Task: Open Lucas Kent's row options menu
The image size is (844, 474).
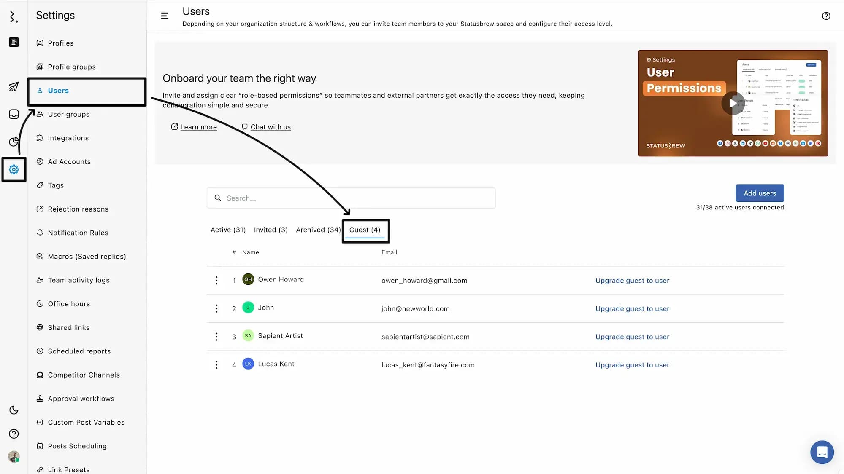Action: click(216, 365)
